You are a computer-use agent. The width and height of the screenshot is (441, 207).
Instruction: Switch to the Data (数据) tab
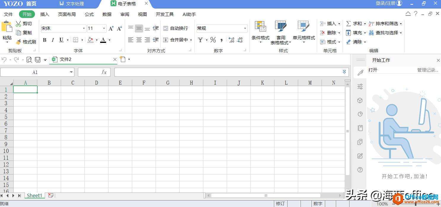pyautogui.click(x=107, y=14)
